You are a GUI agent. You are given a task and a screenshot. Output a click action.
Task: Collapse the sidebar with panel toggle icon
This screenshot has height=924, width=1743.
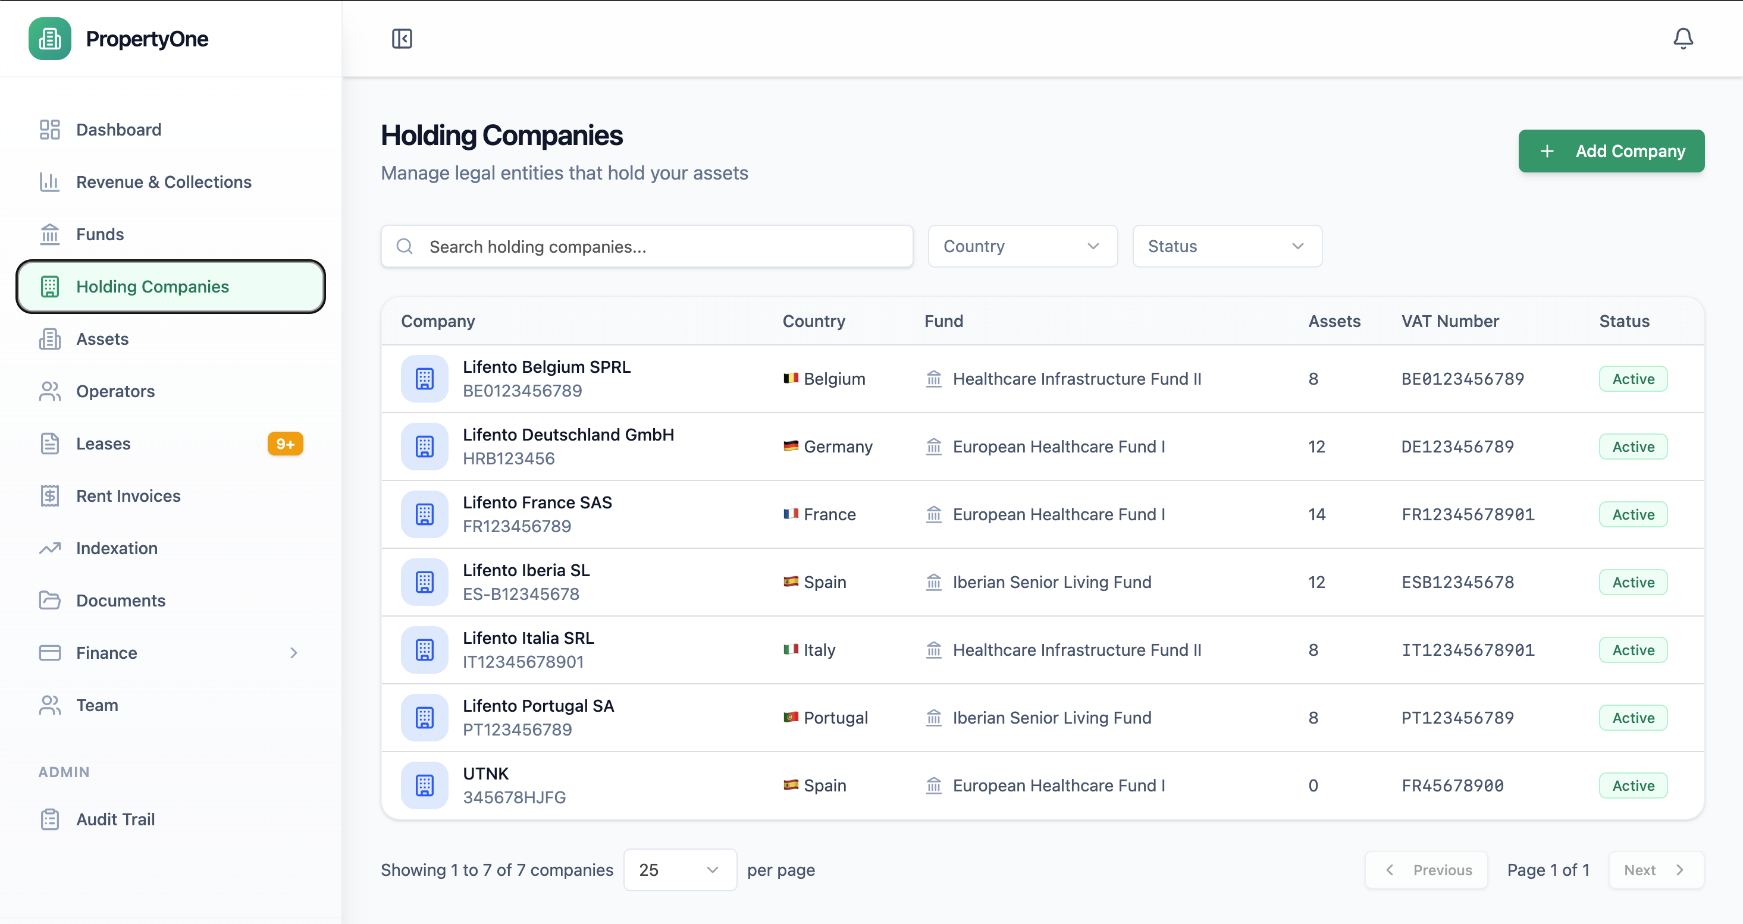pyautogui.click(x=402, y=39)
